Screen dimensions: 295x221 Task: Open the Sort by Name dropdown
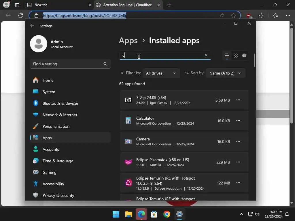pyautogui.click(x=225, y=73)
